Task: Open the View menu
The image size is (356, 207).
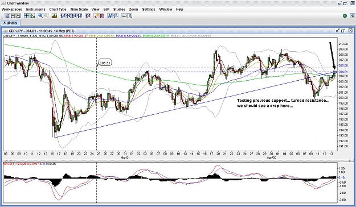Action: [95, 9]
